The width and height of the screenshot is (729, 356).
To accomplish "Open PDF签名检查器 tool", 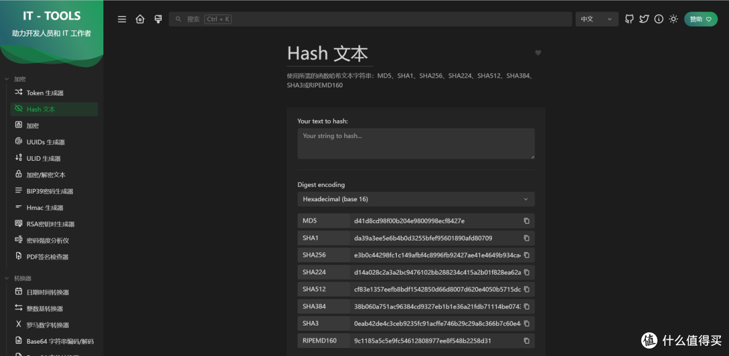I will (54, 257).
